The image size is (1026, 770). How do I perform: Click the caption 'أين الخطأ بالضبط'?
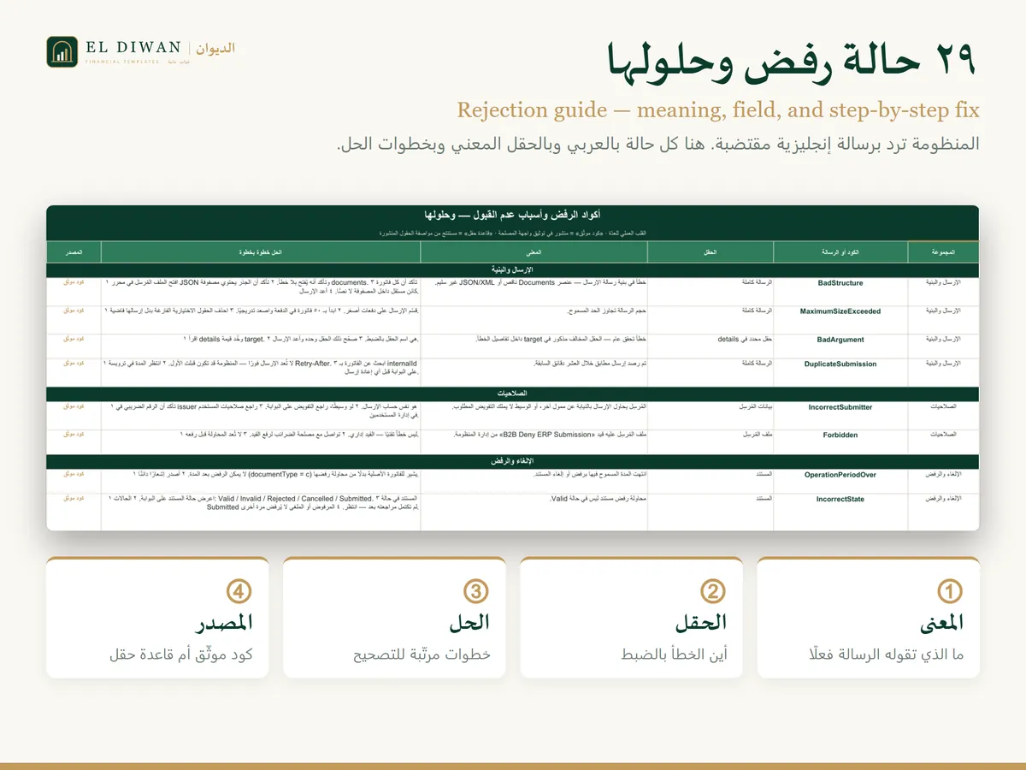[x=674, y=655]
